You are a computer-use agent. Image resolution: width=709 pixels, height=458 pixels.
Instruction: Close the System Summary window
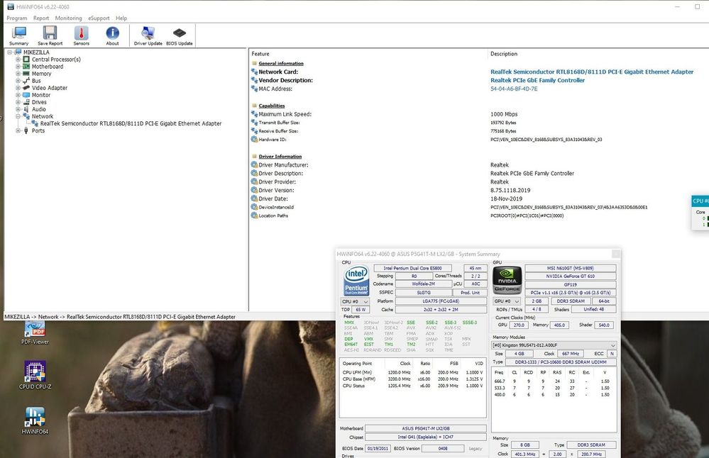pyautogui.click(x=616, y=255)
